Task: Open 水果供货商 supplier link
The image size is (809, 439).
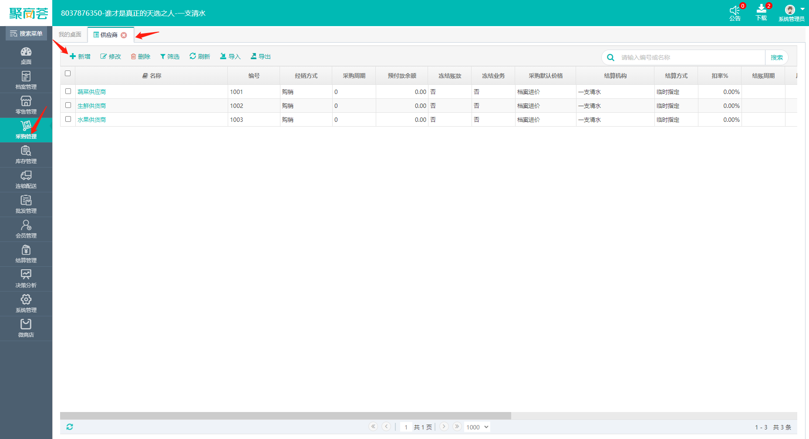Action: [x=92, y=120]
